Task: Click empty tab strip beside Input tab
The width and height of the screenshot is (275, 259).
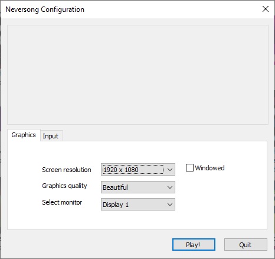Action: point(165,135)
